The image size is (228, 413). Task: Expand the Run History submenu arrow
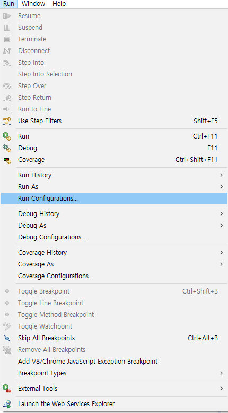coord(222,175)
